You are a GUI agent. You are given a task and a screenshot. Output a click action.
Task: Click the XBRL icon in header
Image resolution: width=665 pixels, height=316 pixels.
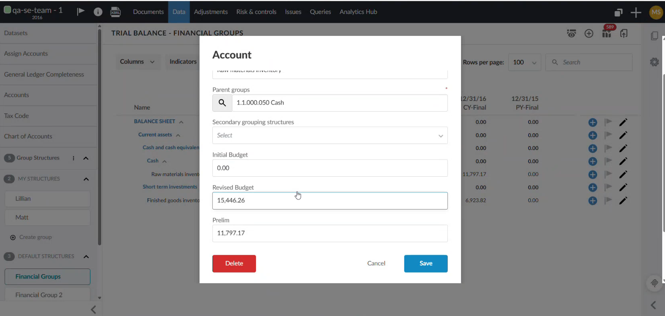(116, 12)
